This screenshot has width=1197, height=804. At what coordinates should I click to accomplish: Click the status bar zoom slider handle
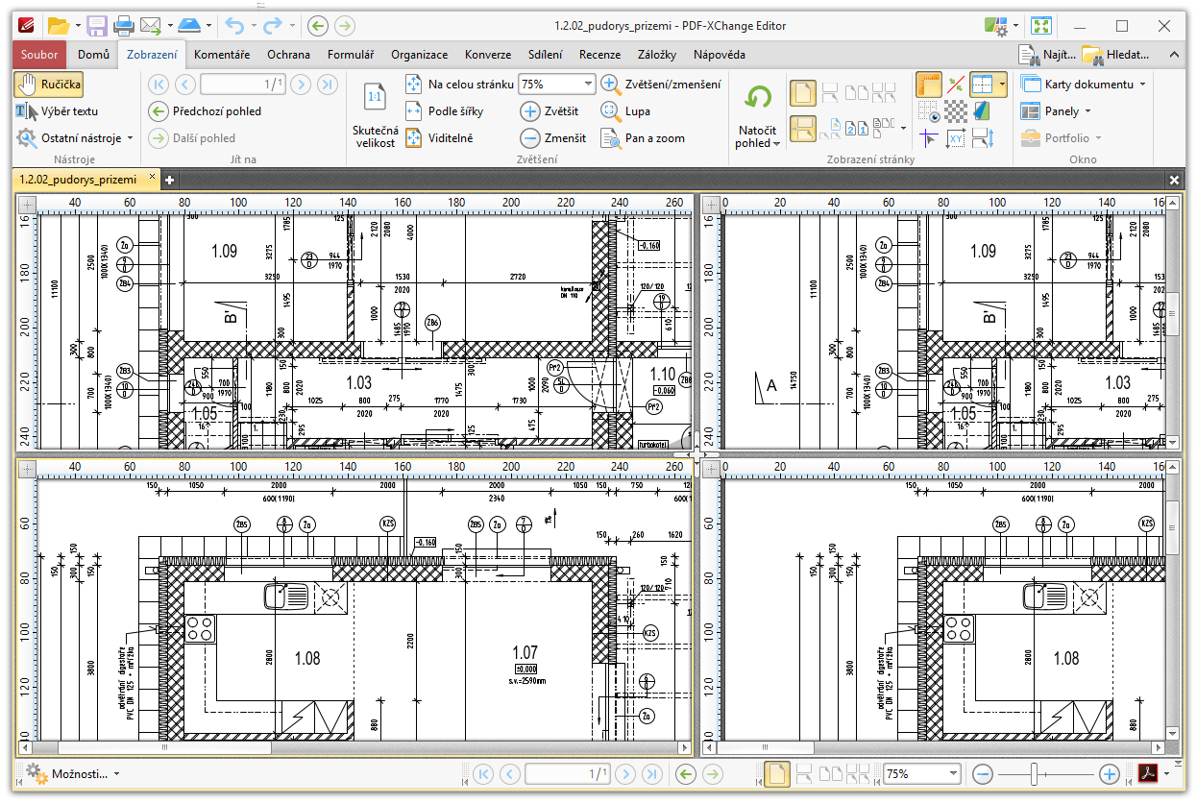1035,773
